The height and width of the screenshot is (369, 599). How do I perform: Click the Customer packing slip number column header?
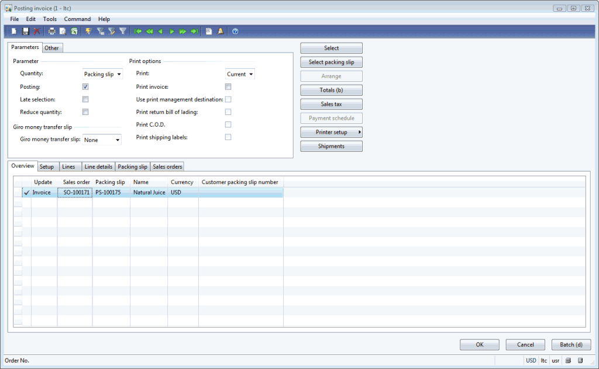click(x=240, y=182)
